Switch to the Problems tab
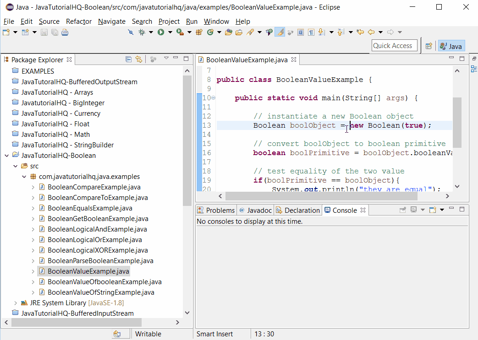The image size is (478, 340). click(x=215, y=210)
